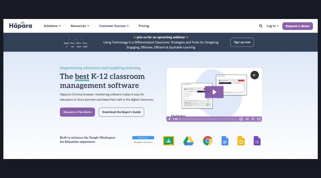Expand the Customer Success menu
The width and height of the screenshot is (321, 178).
(114, 26)
